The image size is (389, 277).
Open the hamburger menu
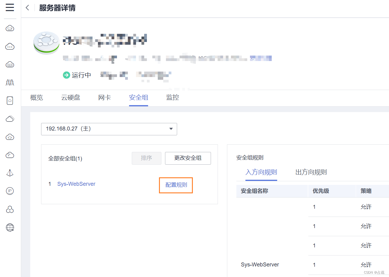click(10, 8)
